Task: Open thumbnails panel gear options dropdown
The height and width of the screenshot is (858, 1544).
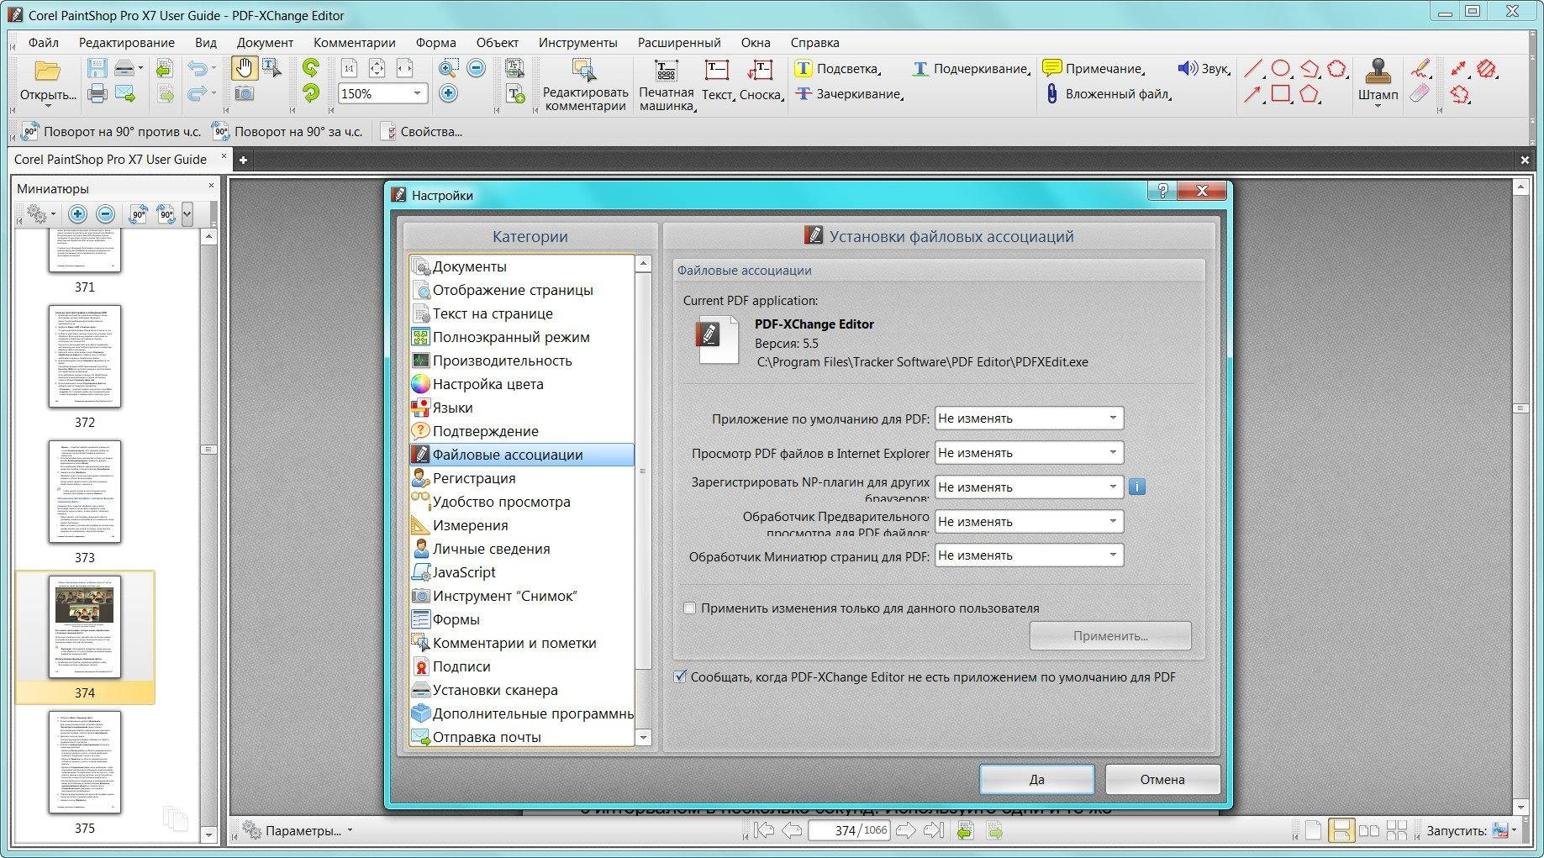Action: [x=40, y=214]
